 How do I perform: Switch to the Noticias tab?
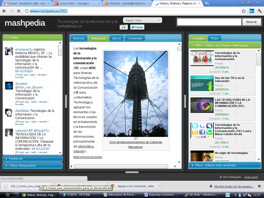pyautogui.click(x=79, y=38)
